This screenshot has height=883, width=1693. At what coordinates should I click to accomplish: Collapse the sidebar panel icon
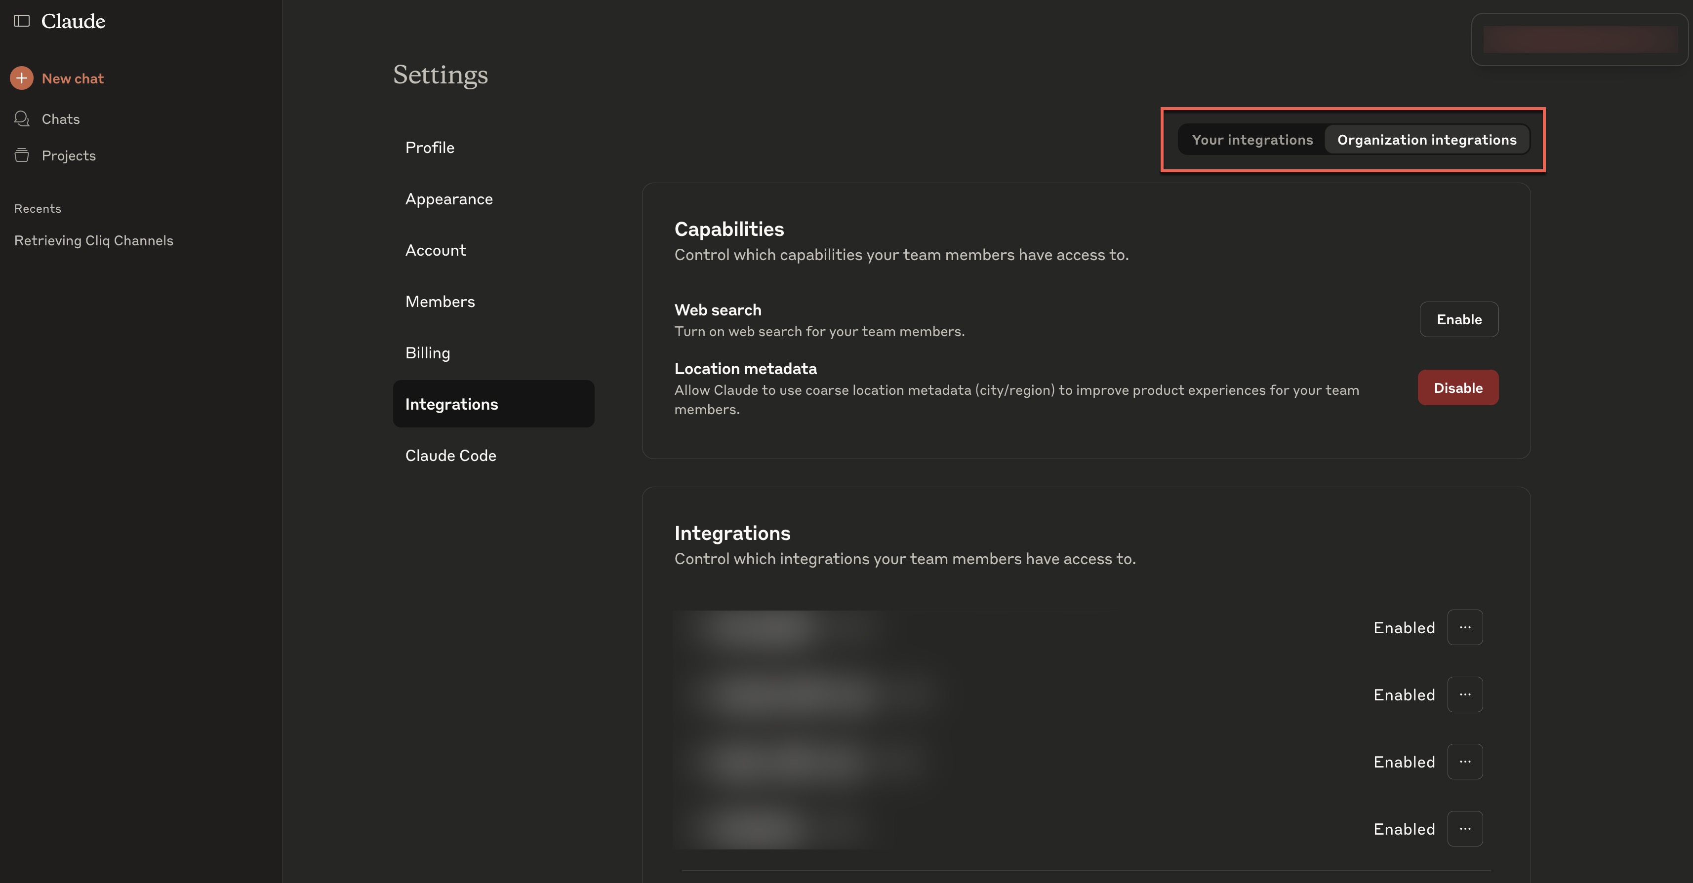click(22, 21)
